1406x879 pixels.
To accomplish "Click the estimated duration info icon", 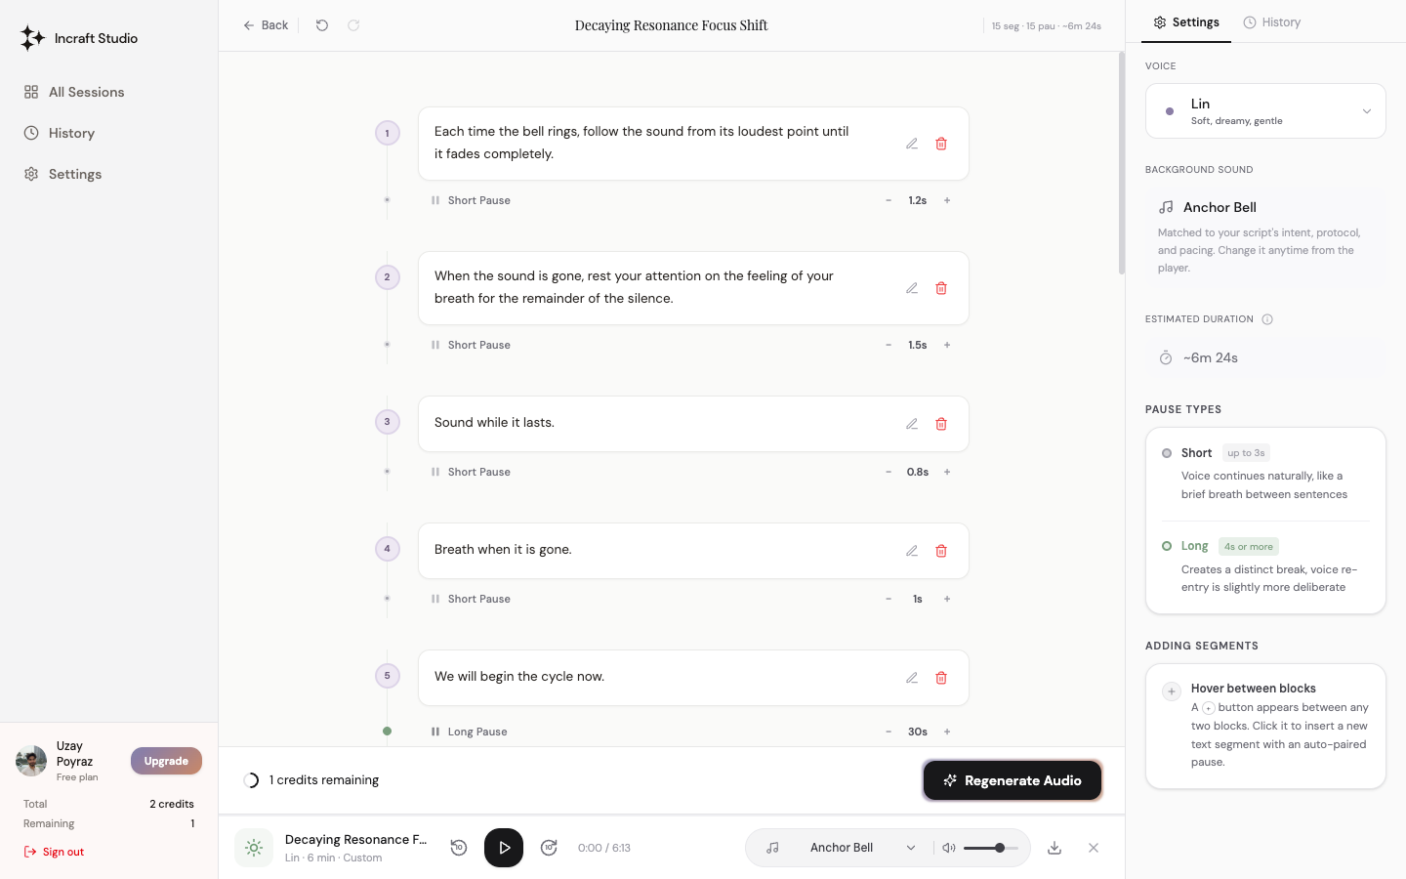I will coord(1267,319).
